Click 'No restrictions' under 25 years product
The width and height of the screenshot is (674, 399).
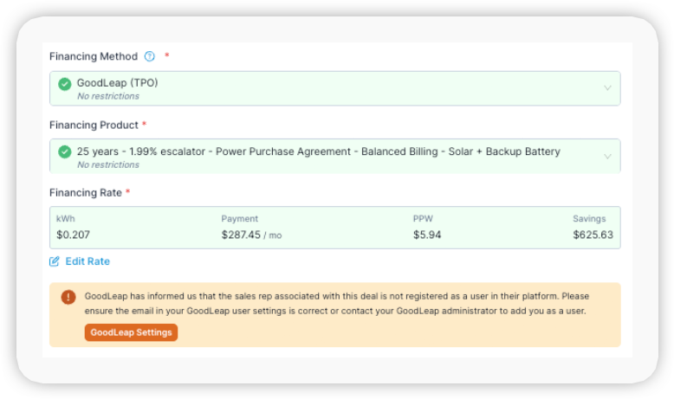coord(108,165)
